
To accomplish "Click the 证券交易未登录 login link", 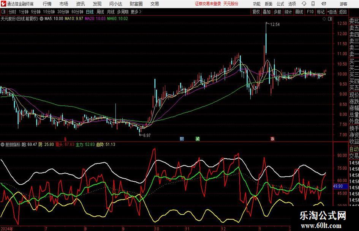I will tap(208, 4).
